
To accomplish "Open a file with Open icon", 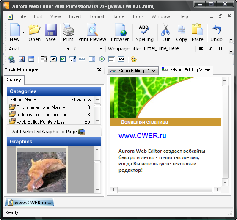I will [x=34, y=32].
